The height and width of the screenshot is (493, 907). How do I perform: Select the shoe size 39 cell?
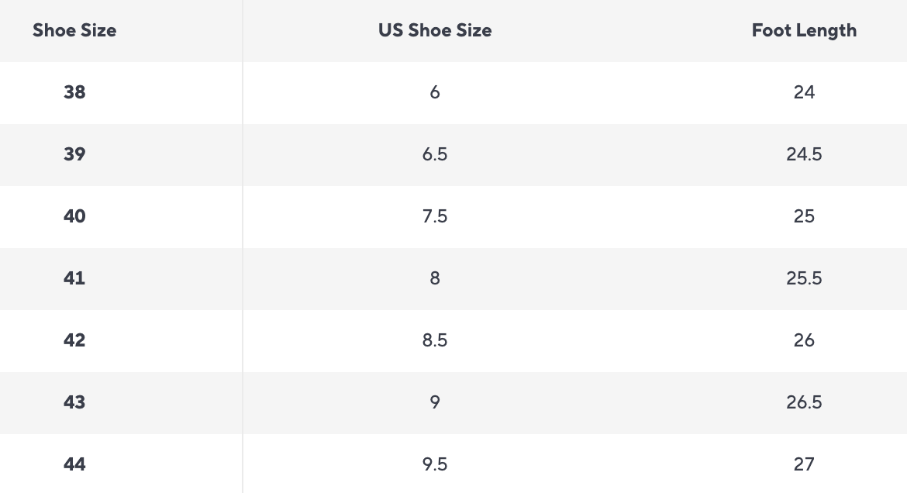pyautogui.click(x=74, y=154)
